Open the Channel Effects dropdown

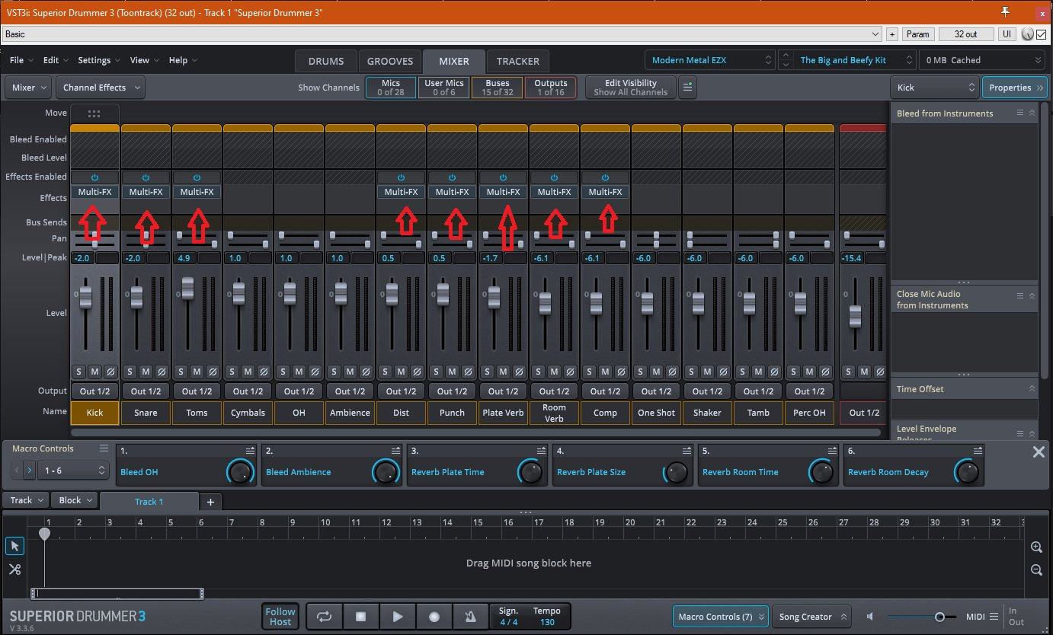pos(101,88)
